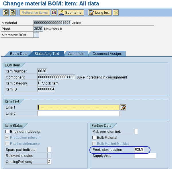
Task: Click the text editor icon beside Line 1
Action: [123, 107]
